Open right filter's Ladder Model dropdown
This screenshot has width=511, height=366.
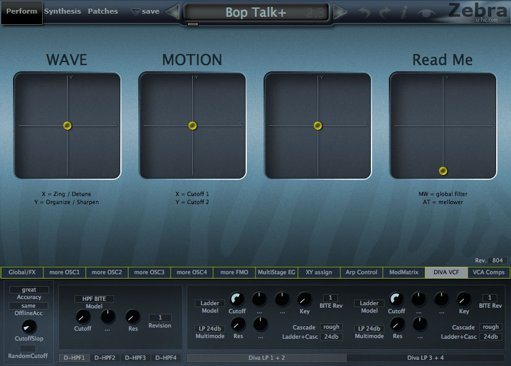(x=369, y=303)
